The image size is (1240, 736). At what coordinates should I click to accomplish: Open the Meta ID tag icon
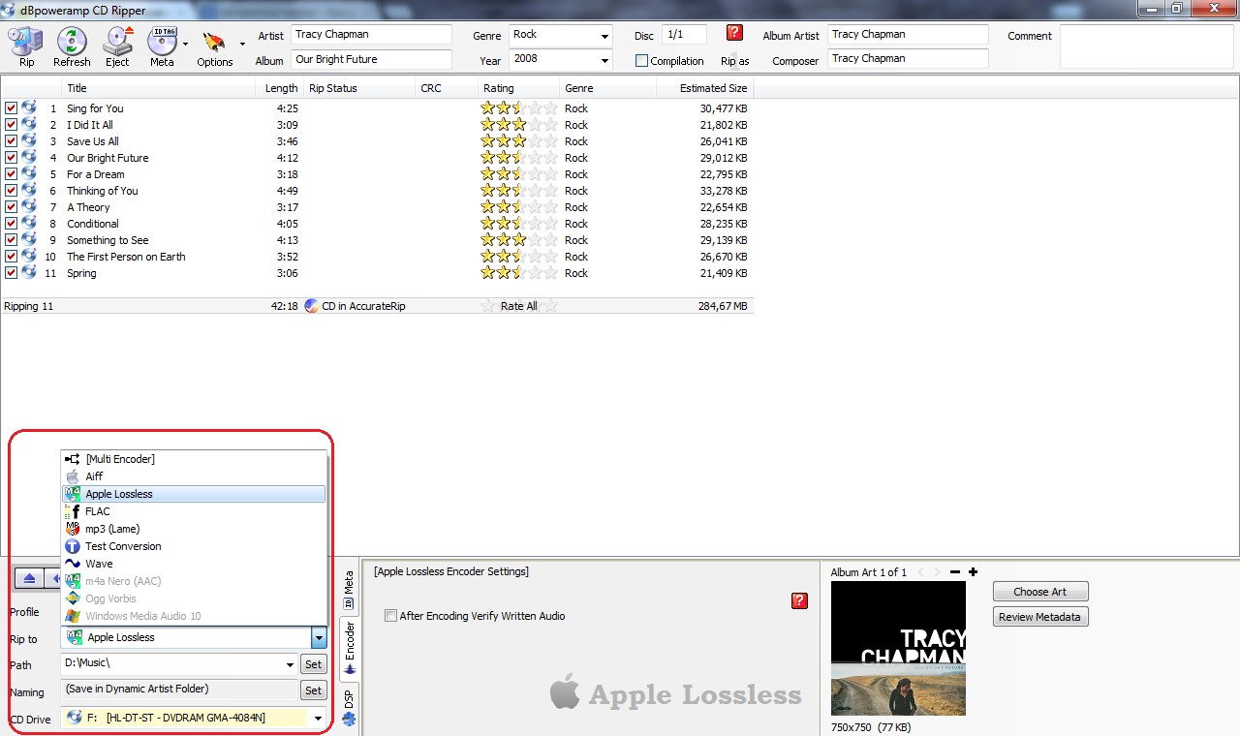click(162, 46)
